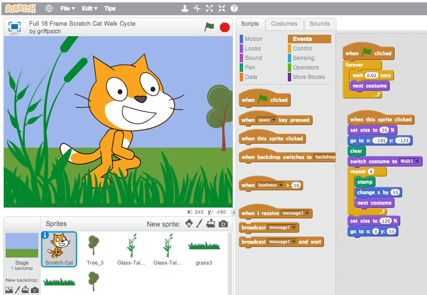The height and width of the screenshot is (295, 427).
Task: Open the language globe menu
Action: click(x=49, y=9)
